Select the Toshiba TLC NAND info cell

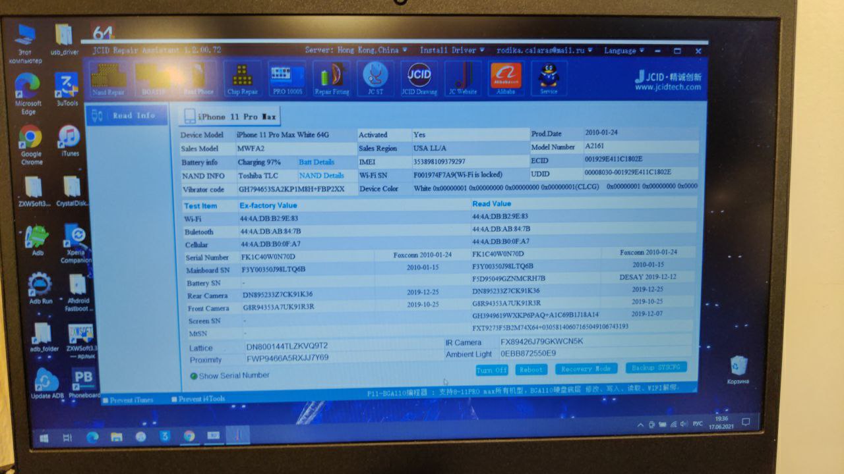[258, 176]
